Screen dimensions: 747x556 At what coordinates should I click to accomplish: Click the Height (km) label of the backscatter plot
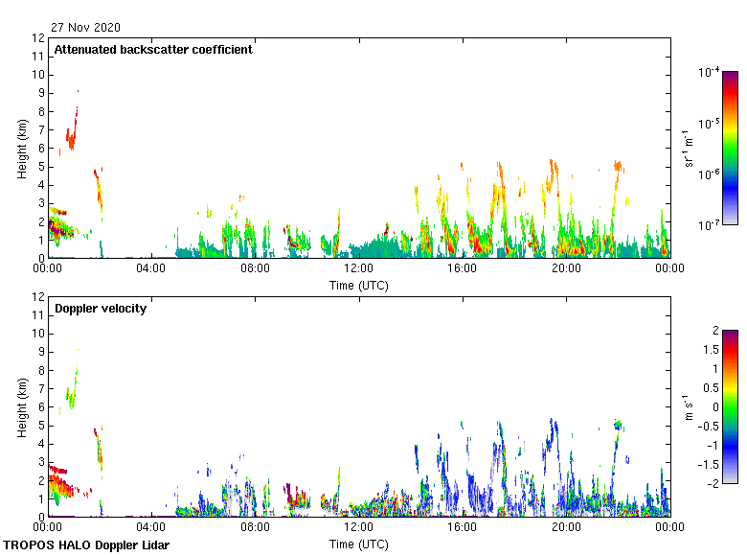21,149
